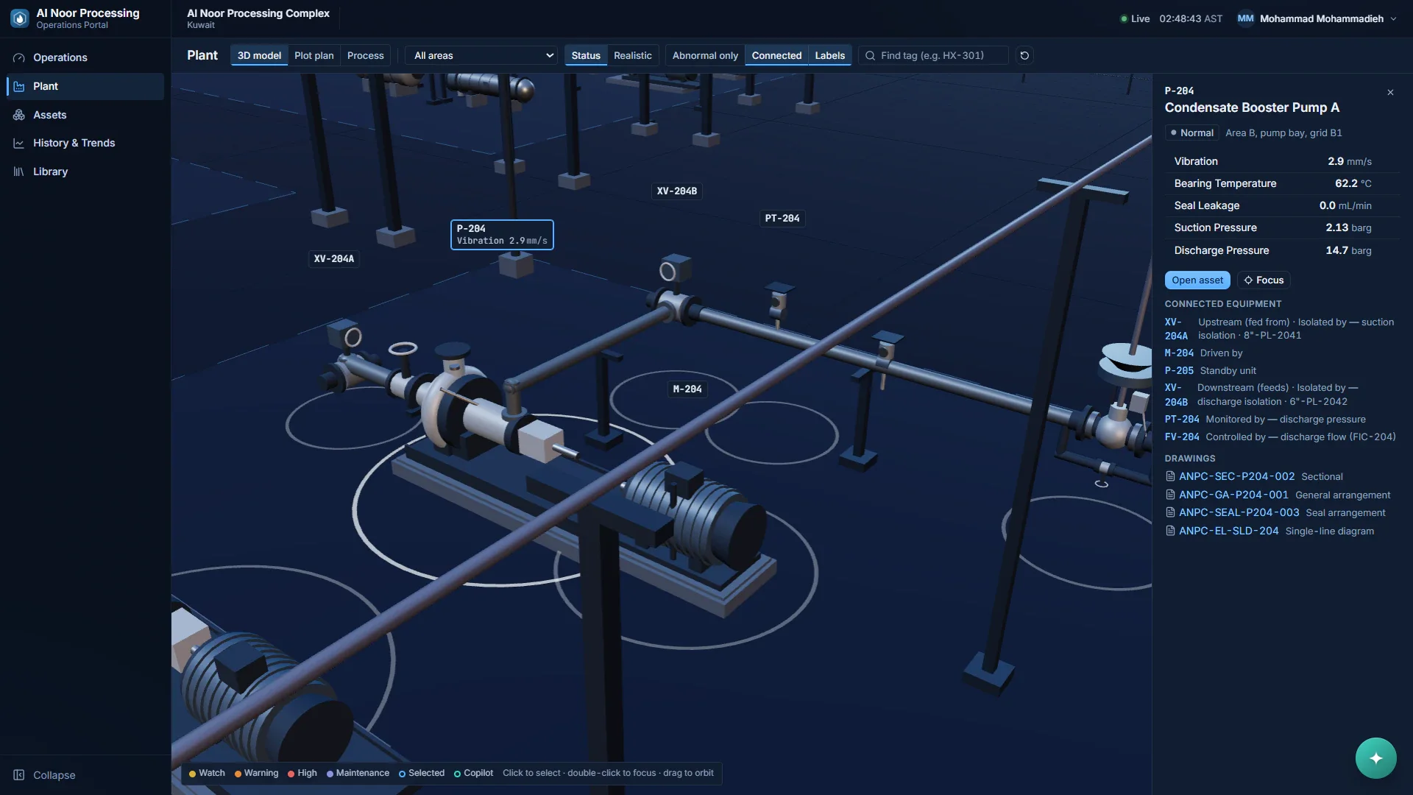Image resolution: width=1413 pixels, height=795 pixels.
Task: Open drawing ANPC-EL-SLD-204
Action: click(x=1229, y=531)
